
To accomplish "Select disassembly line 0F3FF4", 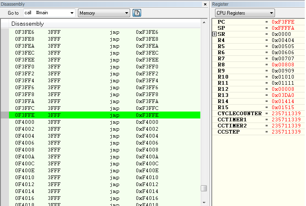I will coord(104,81).
